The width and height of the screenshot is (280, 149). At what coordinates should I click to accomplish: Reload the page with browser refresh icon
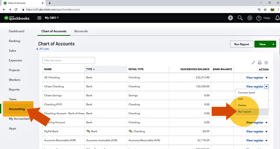click(x=16, y=10)
